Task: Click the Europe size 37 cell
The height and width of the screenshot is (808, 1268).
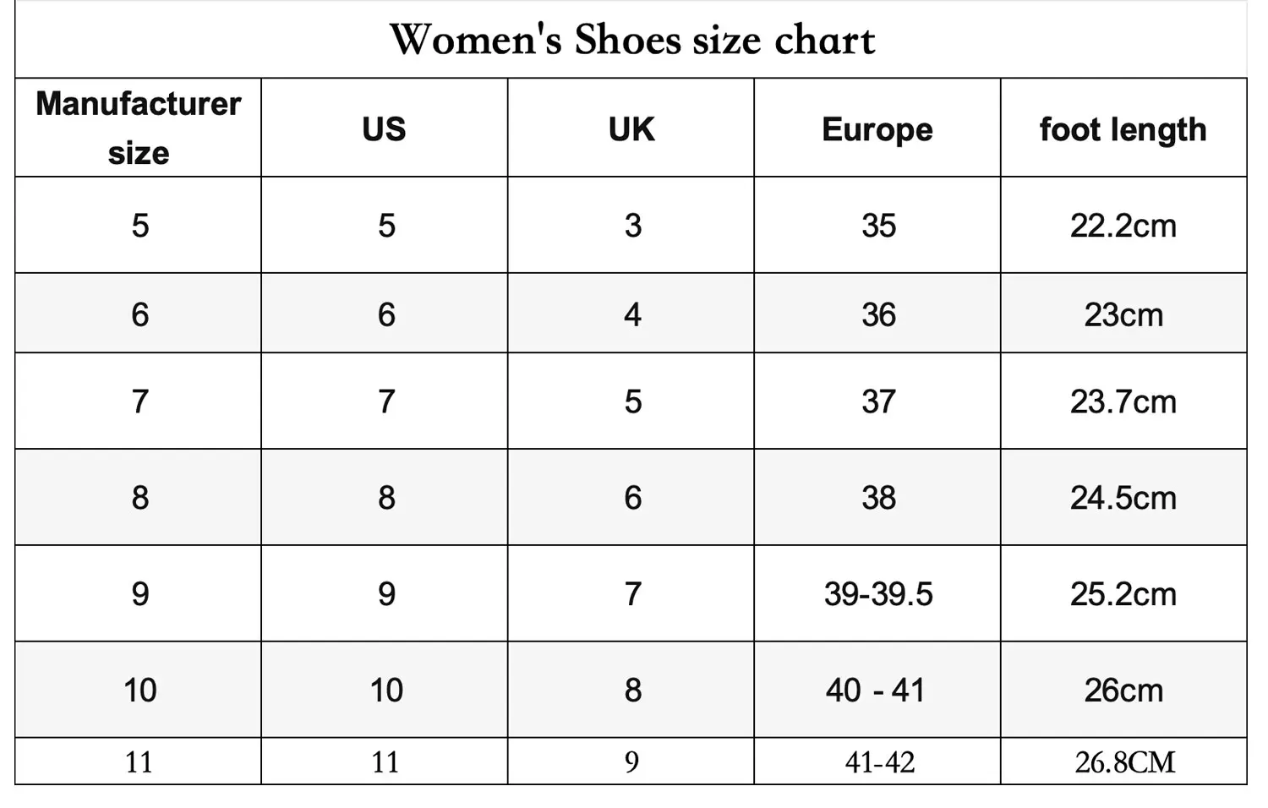Action: pos(878,401)
